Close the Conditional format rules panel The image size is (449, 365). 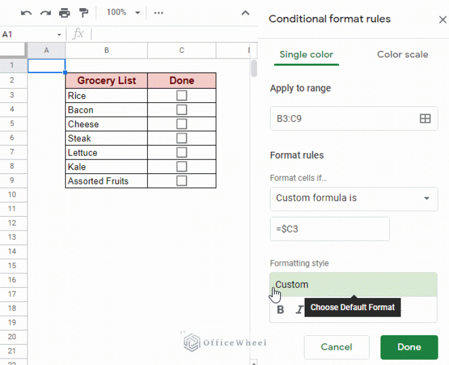[442, 19]
